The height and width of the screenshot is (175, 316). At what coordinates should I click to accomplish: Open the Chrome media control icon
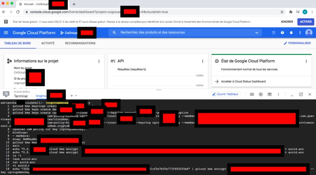click(x=298, y=12)
